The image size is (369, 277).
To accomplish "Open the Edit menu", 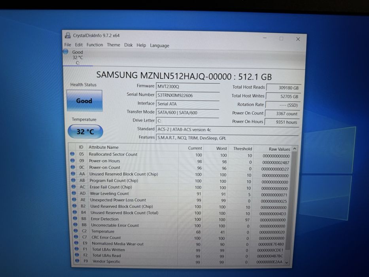I will click(x=79, y=45).
